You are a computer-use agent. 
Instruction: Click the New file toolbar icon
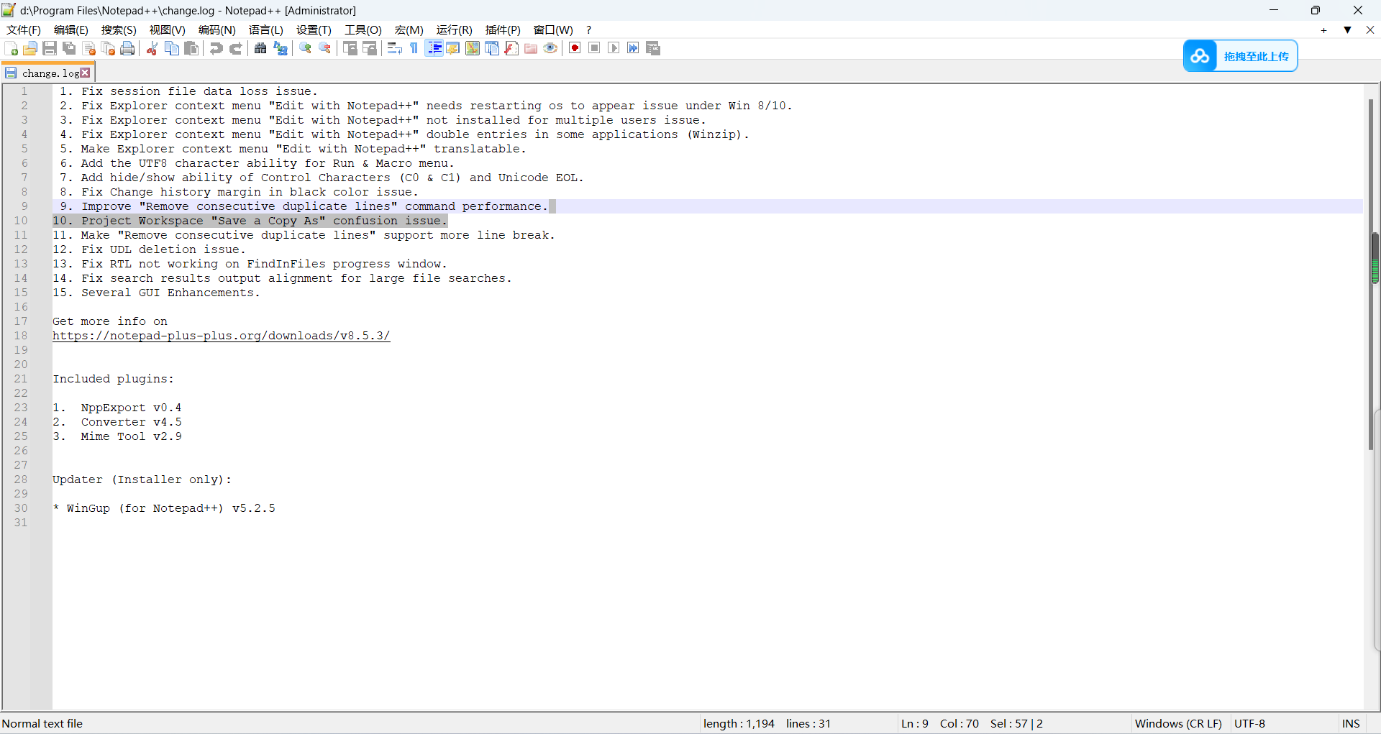point(12,48)
